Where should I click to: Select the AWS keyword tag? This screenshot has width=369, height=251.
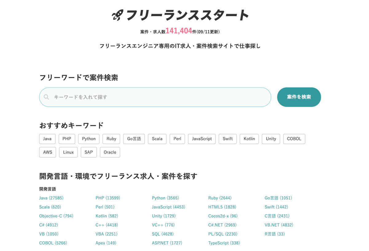[x=48, y=152]
